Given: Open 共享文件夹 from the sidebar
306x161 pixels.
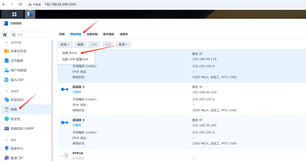Looking at the screenshot, I should pos(19,51).
